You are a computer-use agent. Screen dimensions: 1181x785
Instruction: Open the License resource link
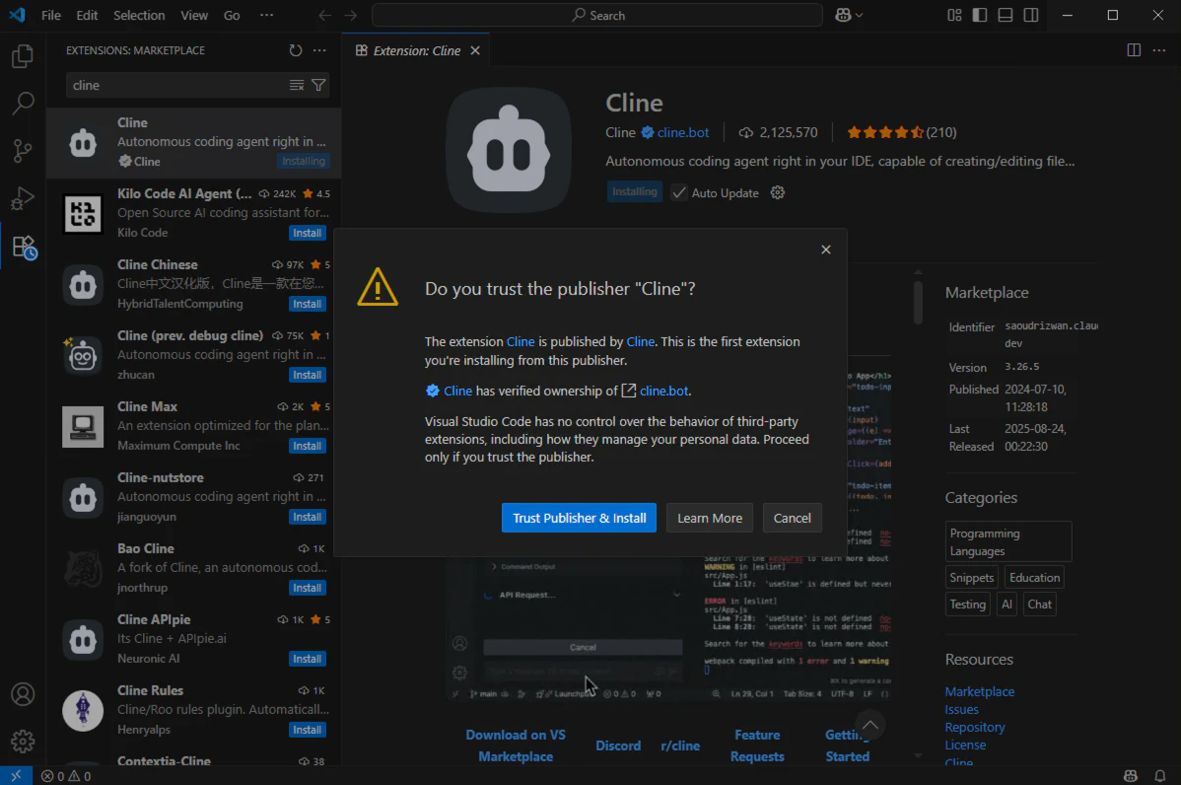tap(965, 745)
